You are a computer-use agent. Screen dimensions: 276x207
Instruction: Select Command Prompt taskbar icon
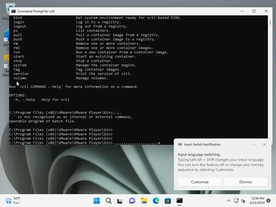pyautogui.click(x=180, y=201)
